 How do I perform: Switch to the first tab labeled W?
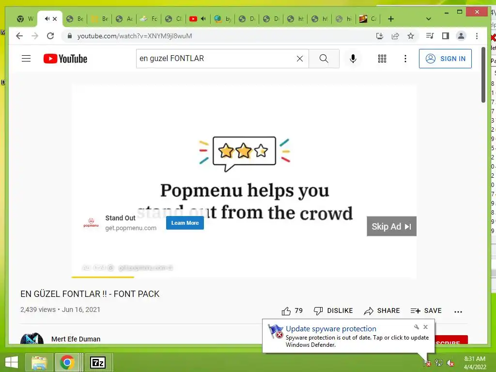(25, 19)
